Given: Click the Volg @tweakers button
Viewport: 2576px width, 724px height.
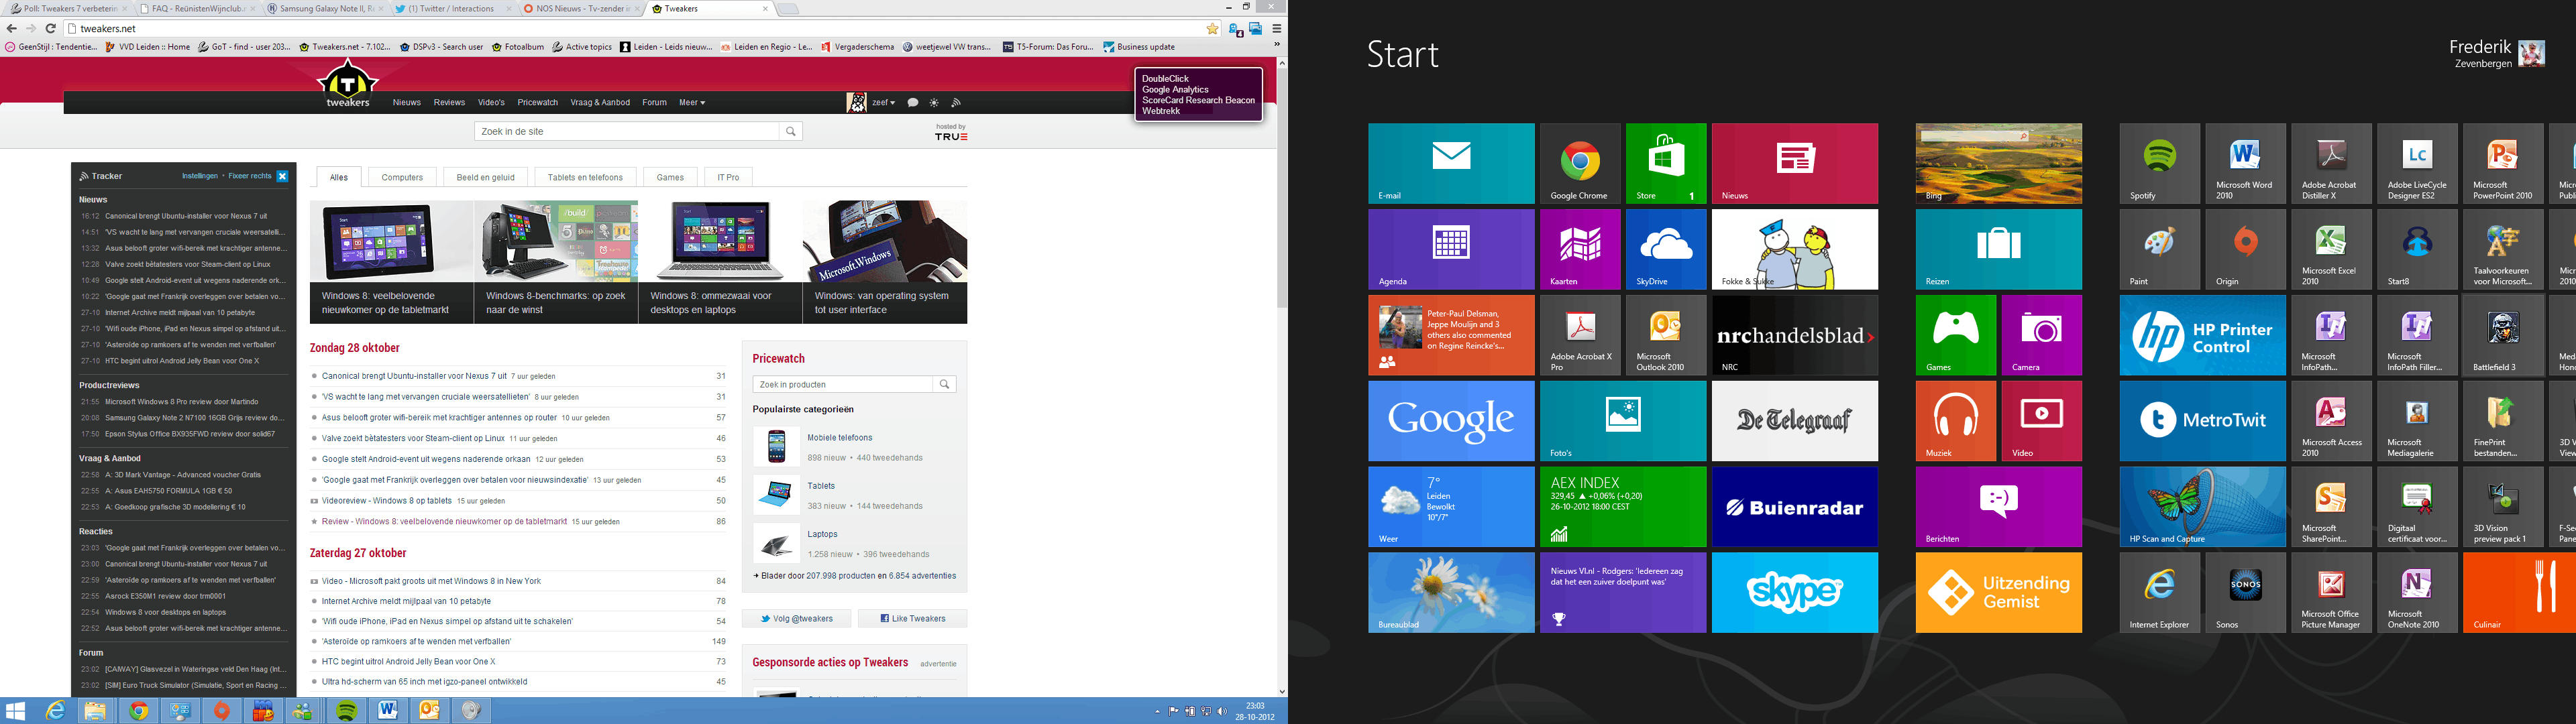Looking at the screenshot, I should pos(797,619).
